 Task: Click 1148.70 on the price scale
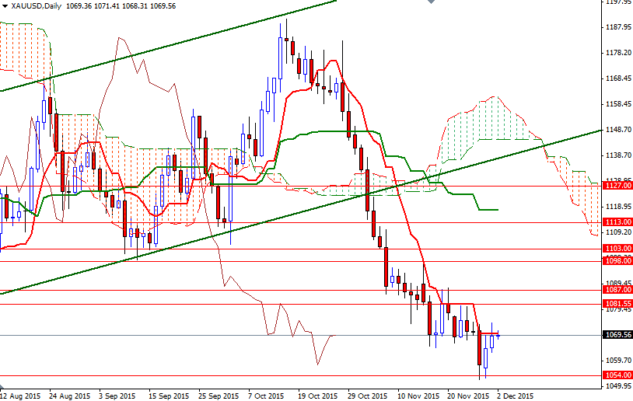618,130
